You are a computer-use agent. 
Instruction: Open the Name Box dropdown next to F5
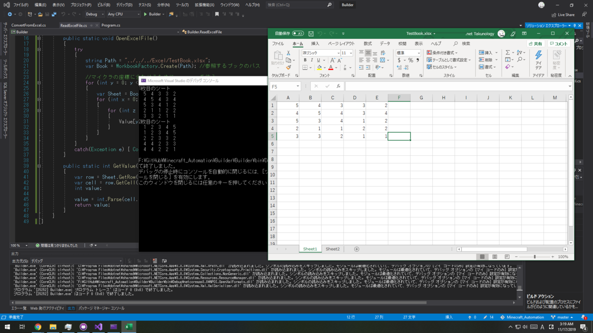click(298, 86)
